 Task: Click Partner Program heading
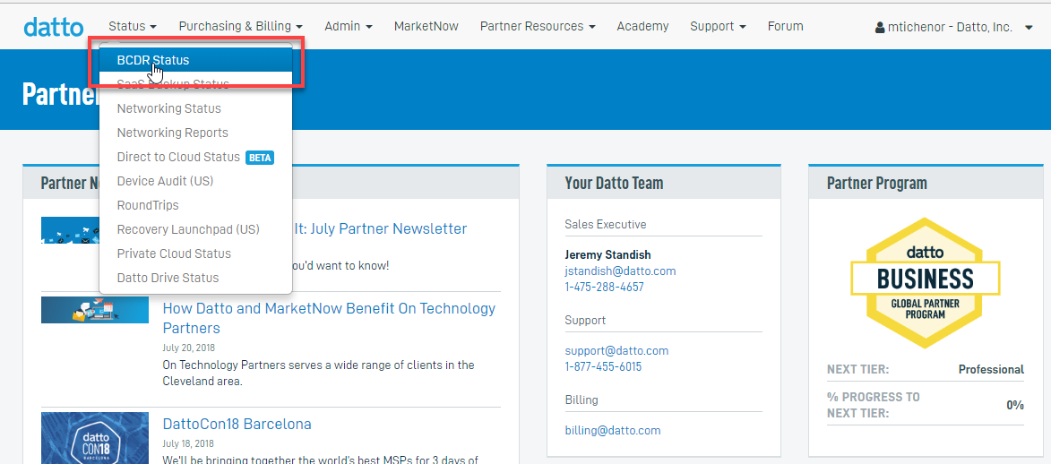876,183
